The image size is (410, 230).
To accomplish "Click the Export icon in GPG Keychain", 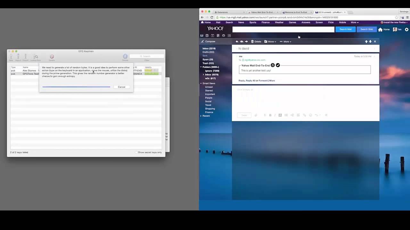I will point(26,57).
